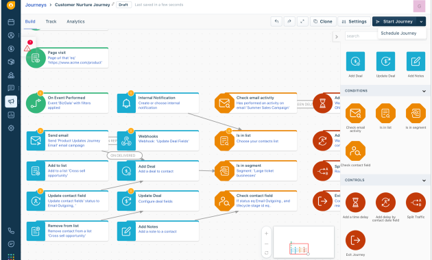Screen dimensions: 432x260
Task: Open the Journeys breadcrumb link
Action: pyautogui.click(x=36, y=5)
